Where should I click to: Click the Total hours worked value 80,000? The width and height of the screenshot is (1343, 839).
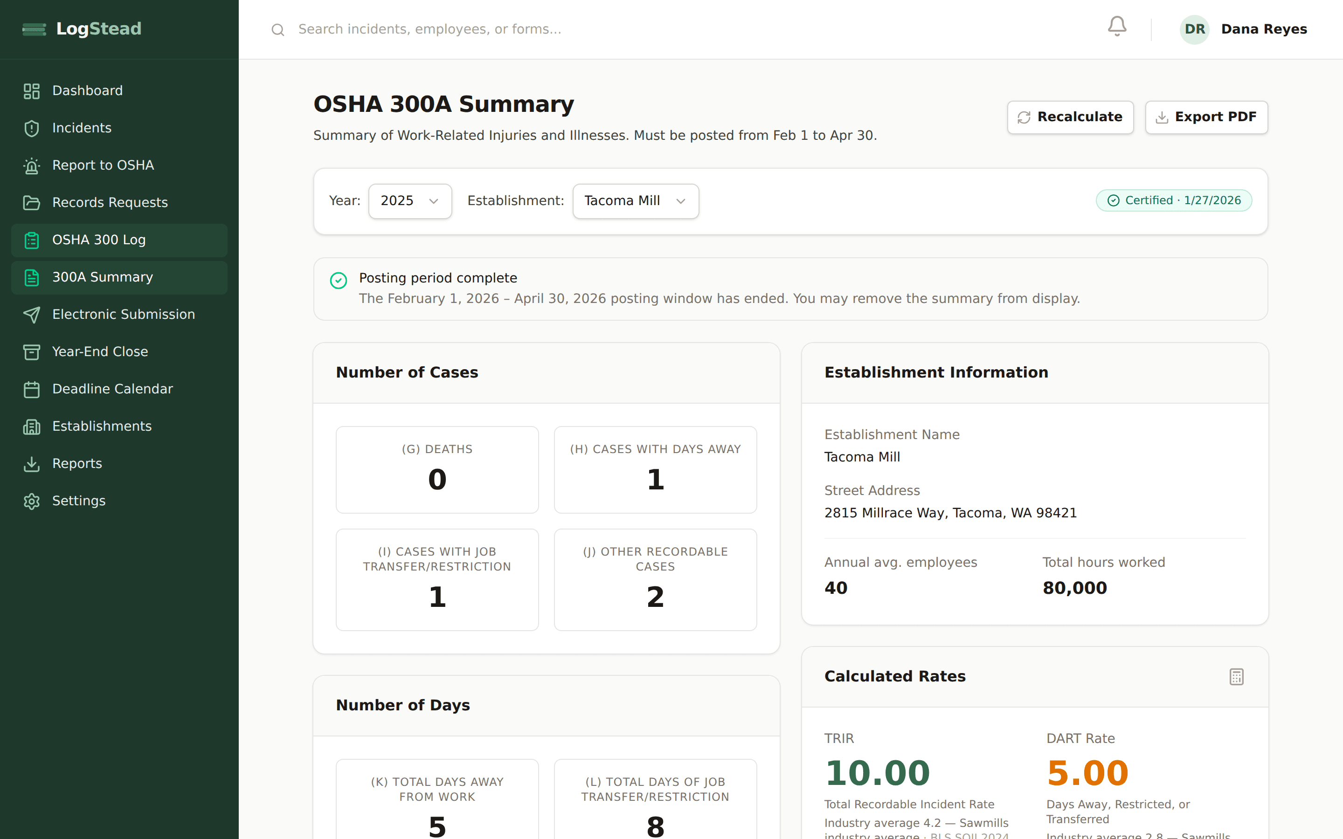[1074, 588]
